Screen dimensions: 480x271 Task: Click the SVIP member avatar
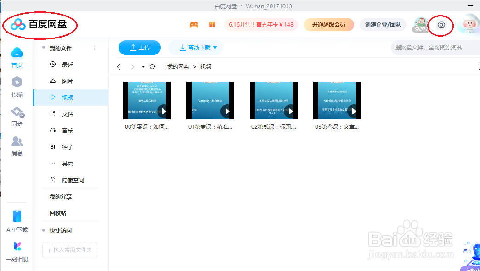pos(421,25)
